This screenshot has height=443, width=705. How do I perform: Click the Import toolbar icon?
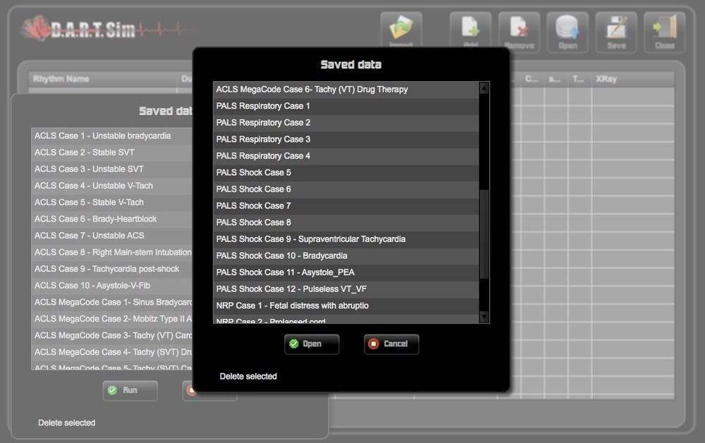point(401,30)
